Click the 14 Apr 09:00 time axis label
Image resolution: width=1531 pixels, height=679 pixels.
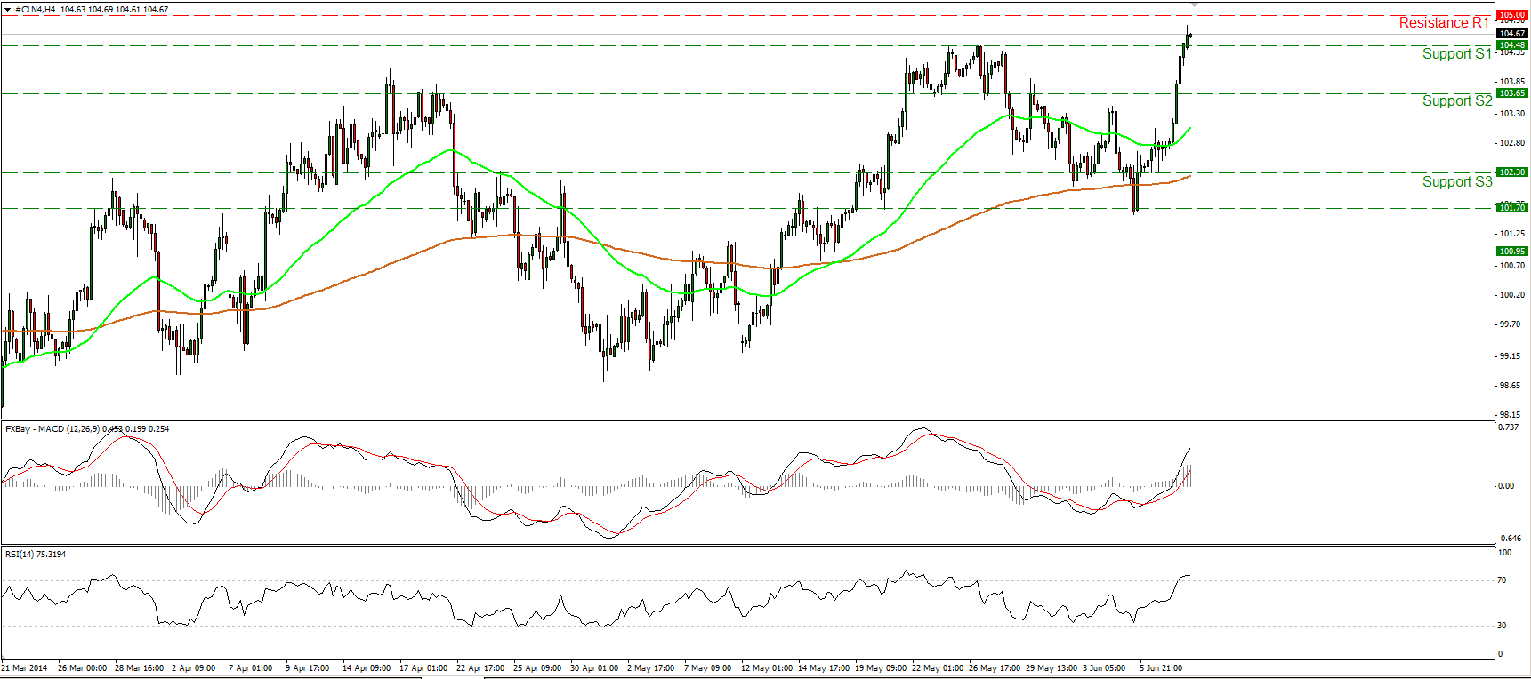coord(367,668)
